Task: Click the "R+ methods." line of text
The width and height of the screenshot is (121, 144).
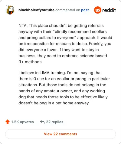Action: (x=31, y=62)
